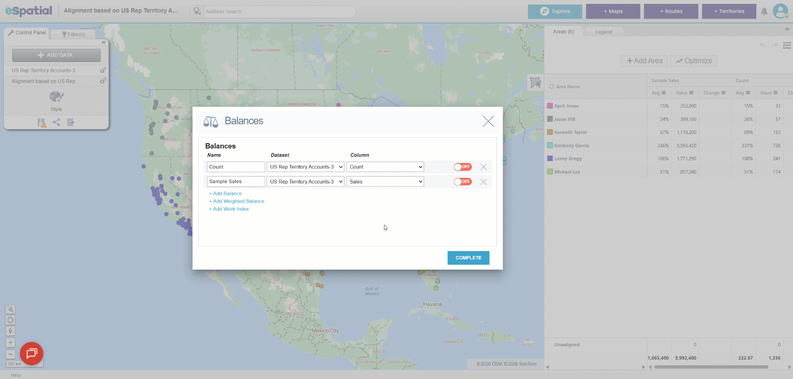The height and width of the screenshot is (379, 793).
Task: Open settings gears for US Rep Territory Accounts-3
Action: 103,70
